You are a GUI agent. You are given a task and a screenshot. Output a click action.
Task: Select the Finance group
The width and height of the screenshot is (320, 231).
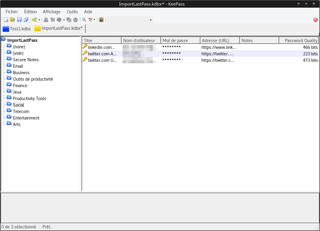[x=20, y=86]
